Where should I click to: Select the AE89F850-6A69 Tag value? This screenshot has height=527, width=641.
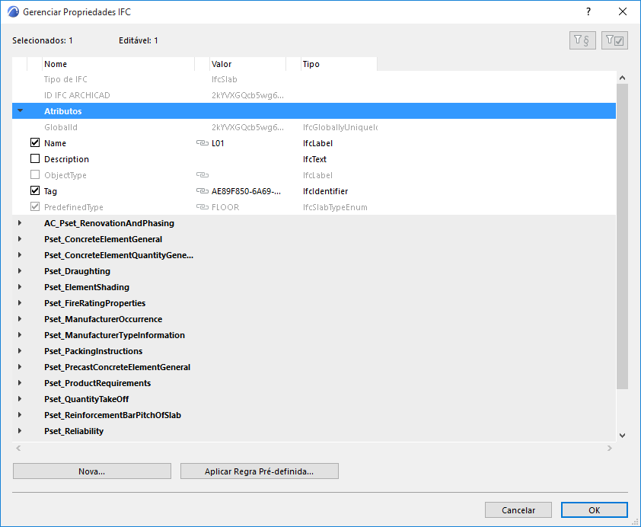[246, 191]
